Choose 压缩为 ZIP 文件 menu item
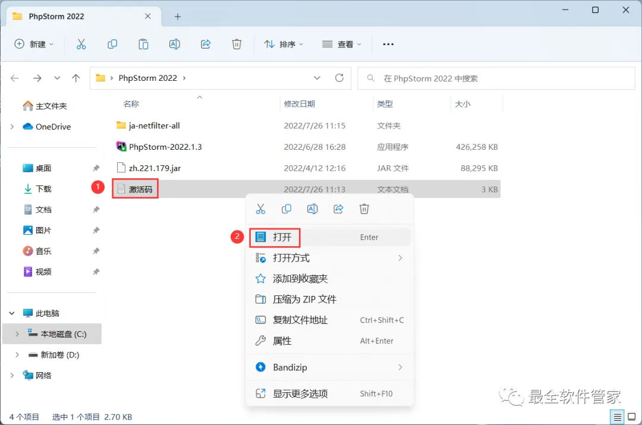Screen dimensions: 642x425 329,300
